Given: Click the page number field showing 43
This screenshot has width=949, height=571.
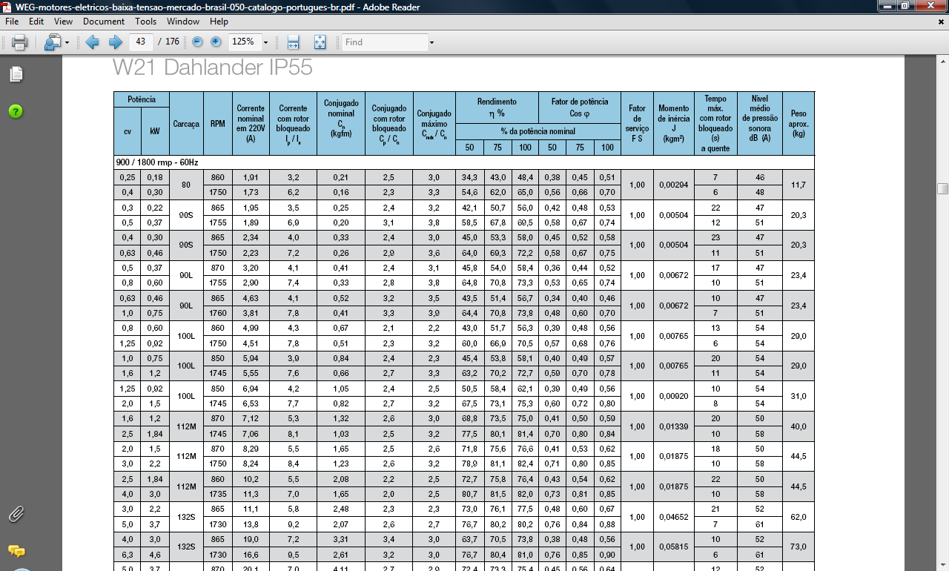Looking at the screenshot, I should click(x=141, y=42).
